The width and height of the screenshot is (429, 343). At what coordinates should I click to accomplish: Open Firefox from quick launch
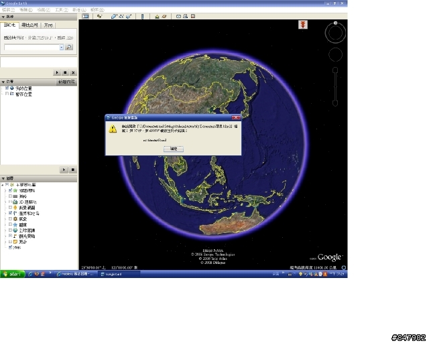tap(37, 274)
